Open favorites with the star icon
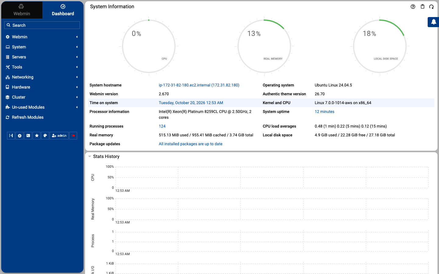Screen dimensions: 439x274 pyautogui.click(x=37, y=136)
